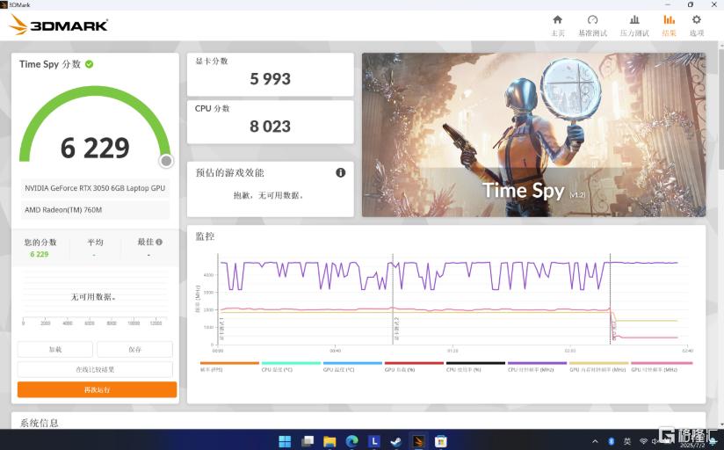
Task: Open Steam from the taskbar
Action: (396, 441)
